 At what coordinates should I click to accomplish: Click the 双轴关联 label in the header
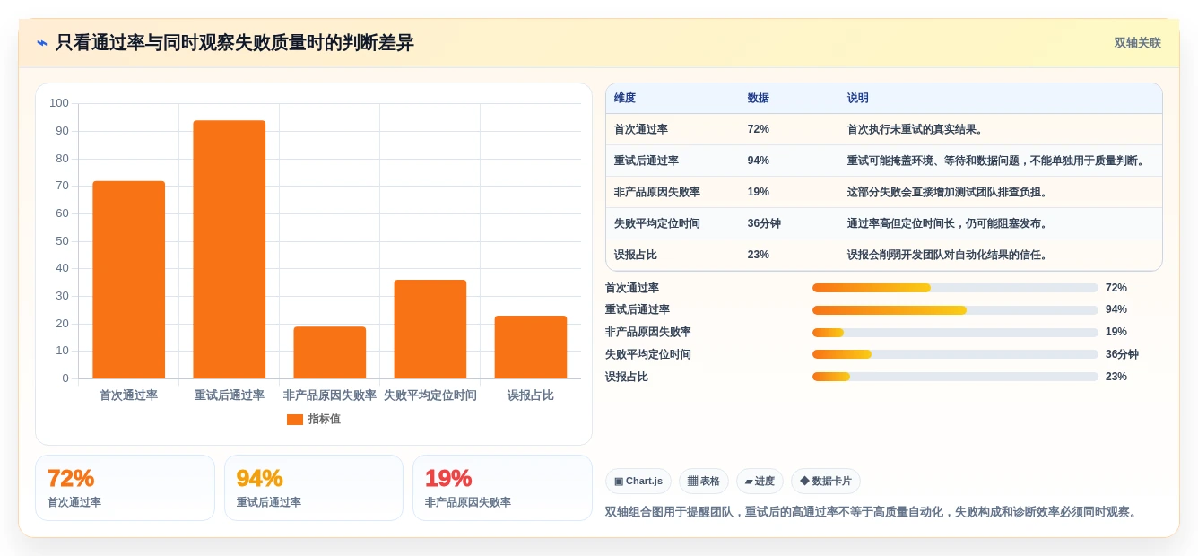pyautogui.click(x=1137, y=43)
